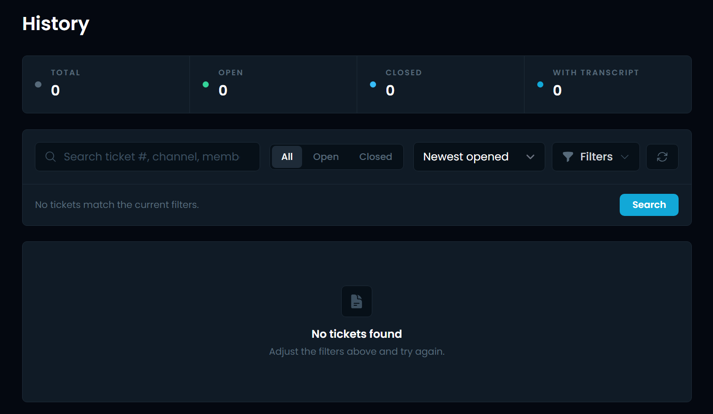The height and width of the screenshot is (414, 713).
Task: Click the gray dot beside TOTAL
Action: 38,85
